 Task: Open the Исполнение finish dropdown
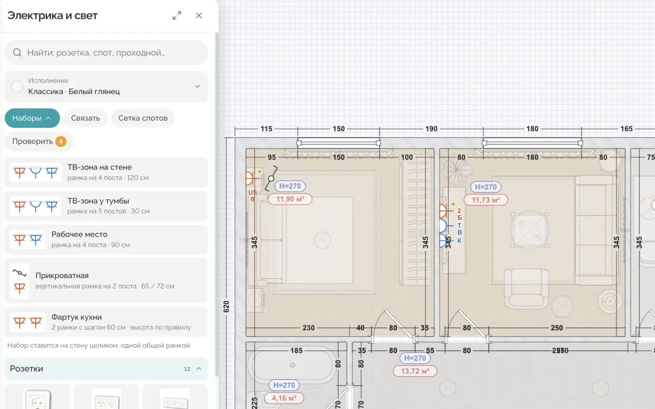106,86
